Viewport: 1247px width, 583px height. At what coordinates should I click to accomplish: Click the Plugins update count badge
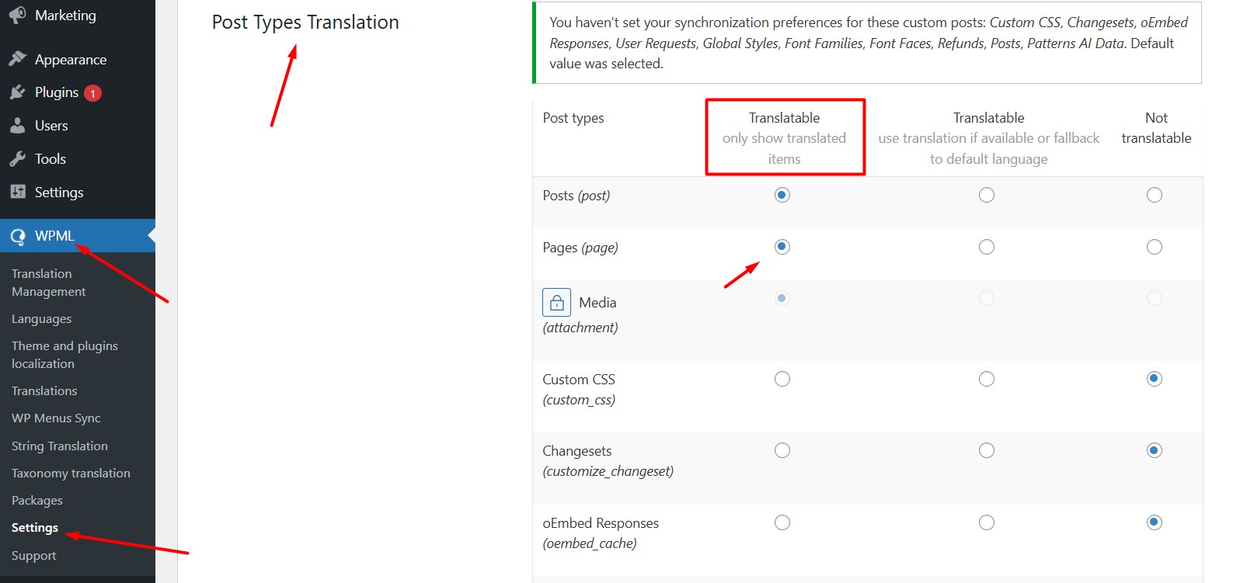click(92, 93)
